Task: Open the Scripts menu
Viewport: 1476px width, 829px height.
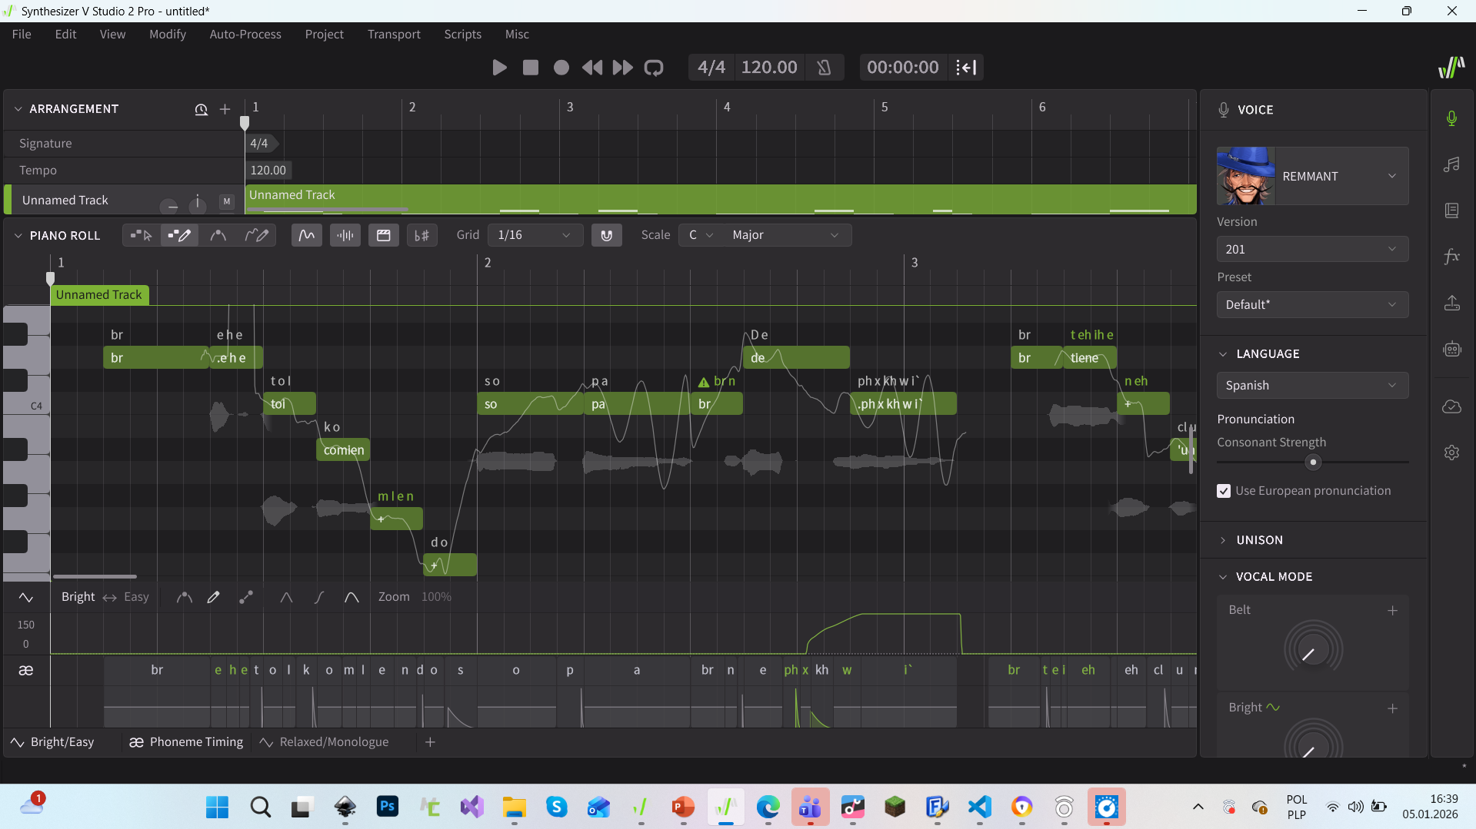Action: (462, 34)
